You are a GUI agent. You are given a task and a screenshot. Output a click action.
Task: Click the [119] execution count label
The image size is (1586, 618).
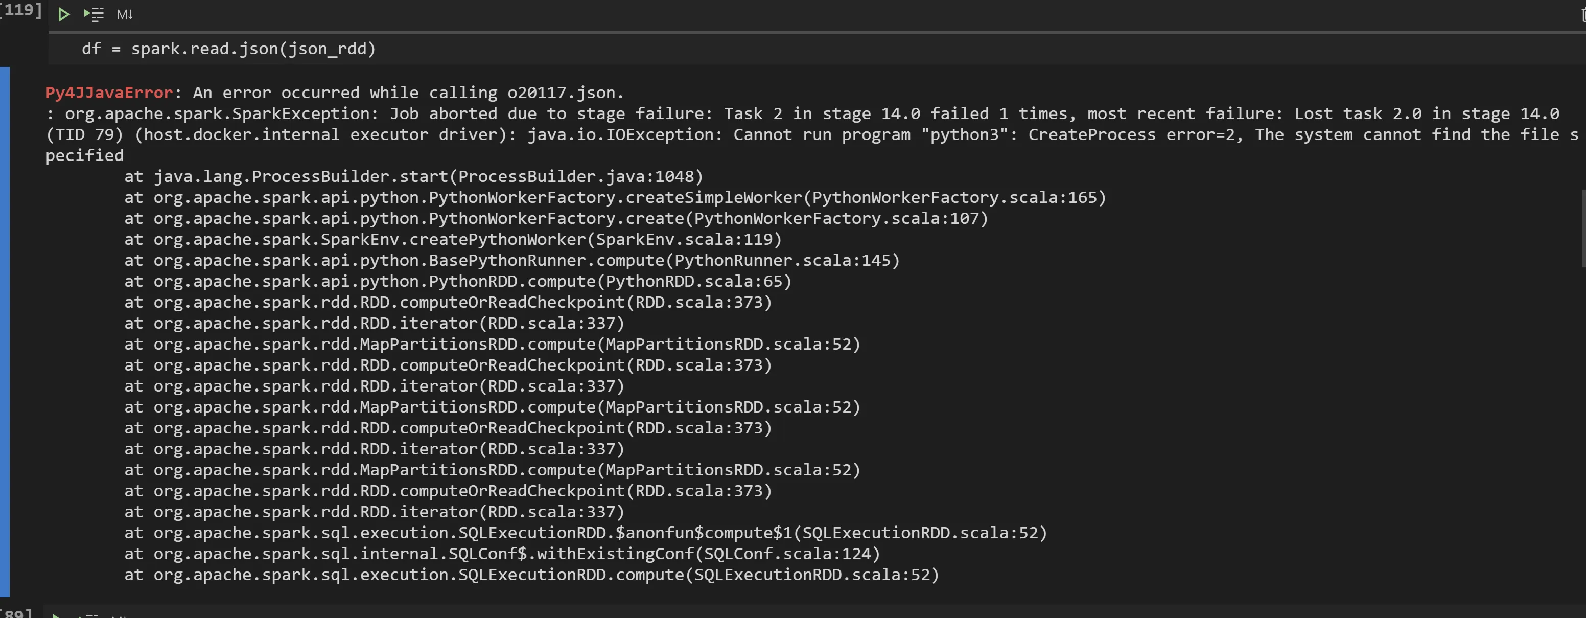[x=21, y=10]
